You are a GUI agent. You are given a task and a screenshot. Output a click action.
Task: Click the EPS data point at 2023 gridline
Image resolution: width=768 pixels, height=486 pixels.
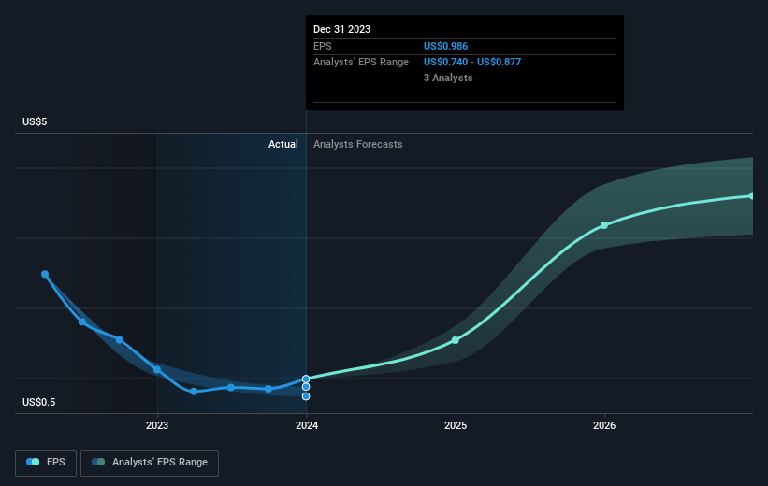(x=157, y=369)
